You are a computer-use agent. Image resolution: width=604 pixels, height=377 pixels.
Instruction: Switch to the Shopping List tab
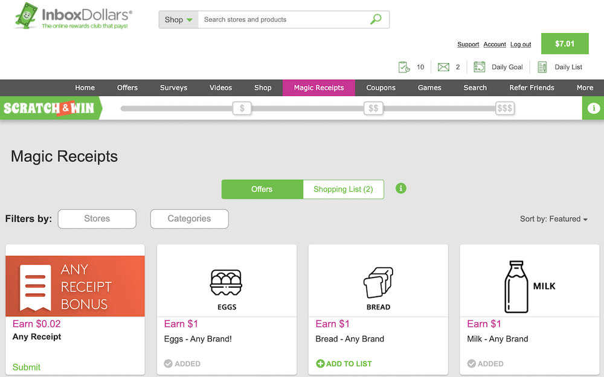343,189
